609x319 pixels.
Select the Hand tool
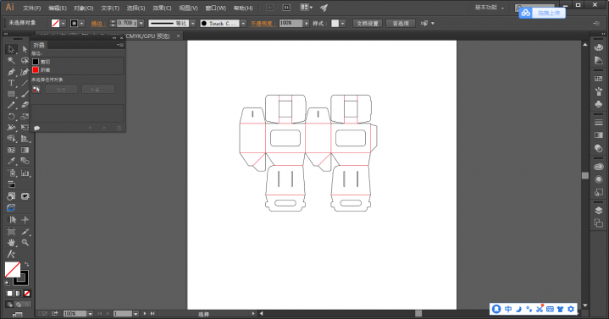(11, 243)
